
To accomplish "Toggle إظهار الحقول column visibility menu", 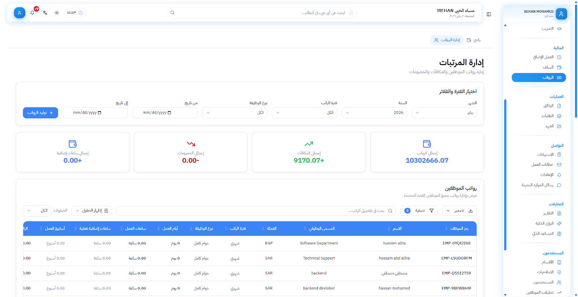I will pyautogui.click(x=92, y=211).
